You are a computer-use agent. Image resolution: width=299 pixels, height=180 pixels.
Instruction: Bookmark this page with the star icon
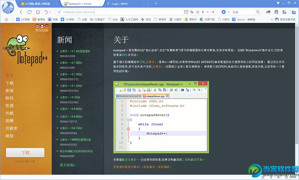tap(198, 12)
